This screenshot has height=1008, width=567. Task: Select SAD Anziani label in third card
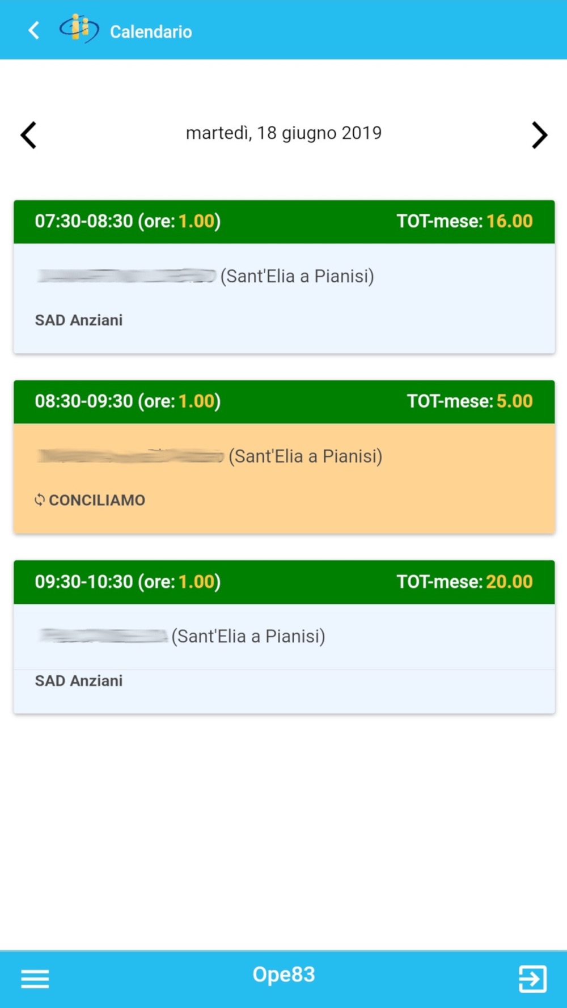click(x=79, y=681)
